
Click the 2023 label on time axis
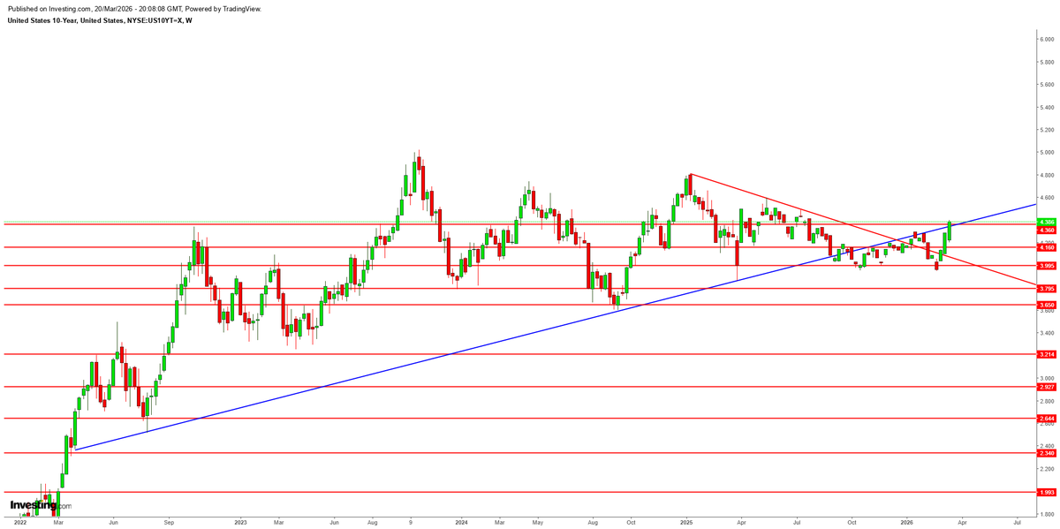[x=240, y=523]
